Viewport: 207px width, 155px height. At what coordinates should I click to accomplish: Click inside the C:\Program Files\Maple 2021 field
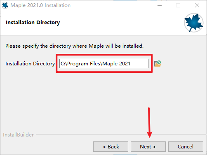click(104, 64)
